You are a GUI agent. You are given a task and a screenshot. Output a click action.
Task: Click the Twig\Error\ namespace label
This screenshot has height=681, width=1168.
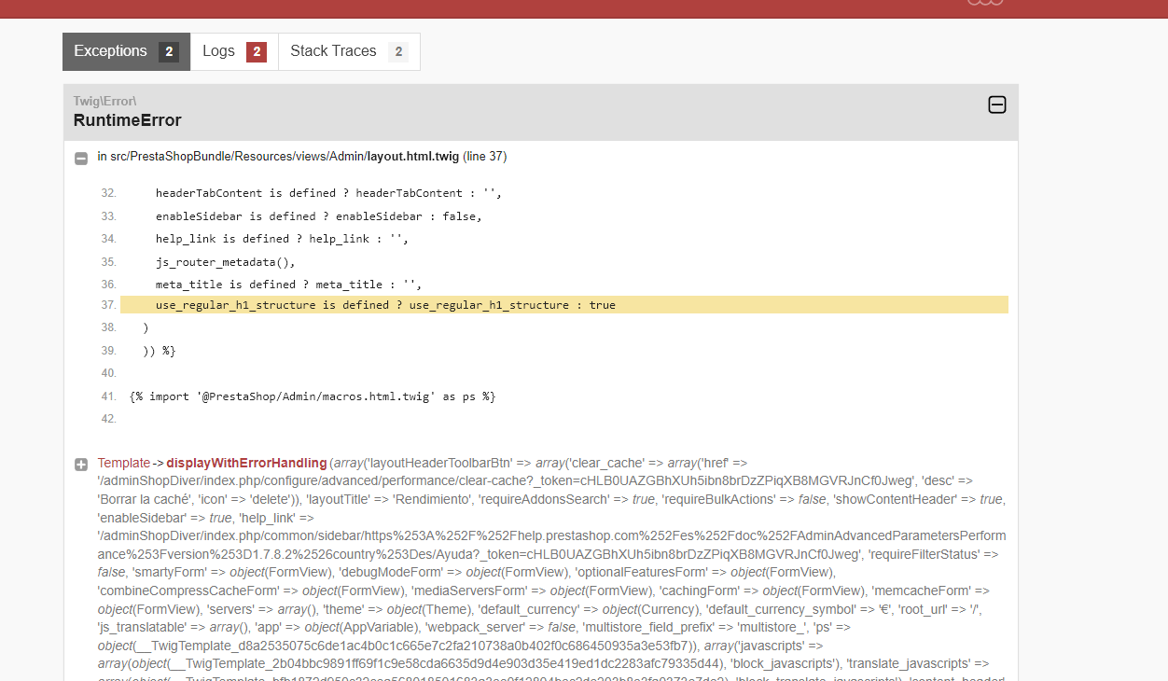[x=105, y=101]
